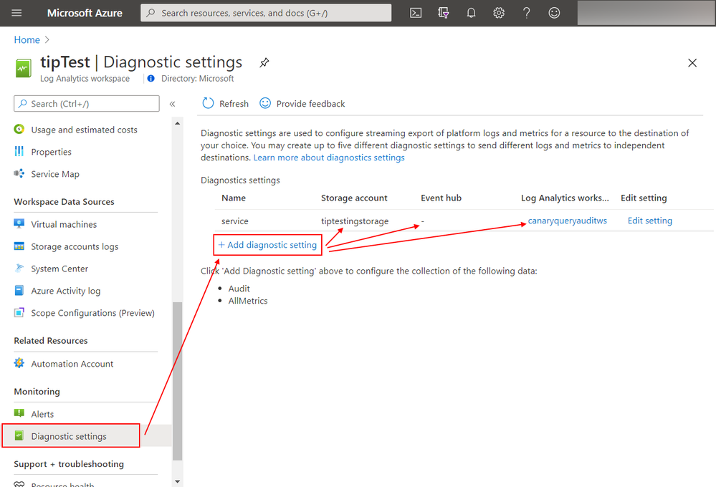Select Storage accounts logs
716x487 pixels.
(x=75, y=246)
